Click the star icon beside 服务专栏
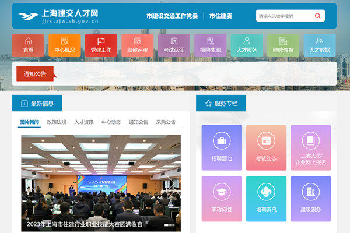Image resolution: width=350 pixels, height=233 pixels. [x=208, y=103]
